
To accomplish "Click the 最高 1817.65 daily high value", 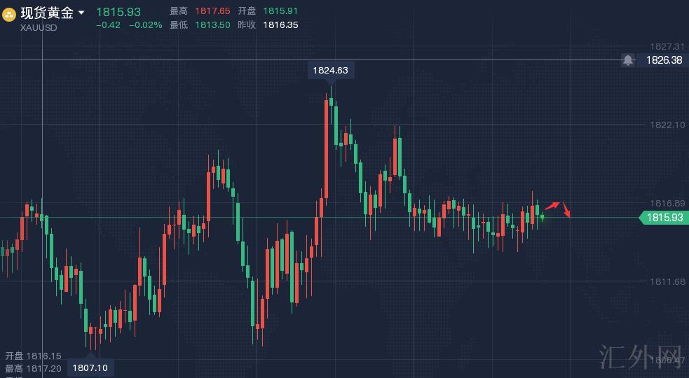I will [x=211, y=11].
